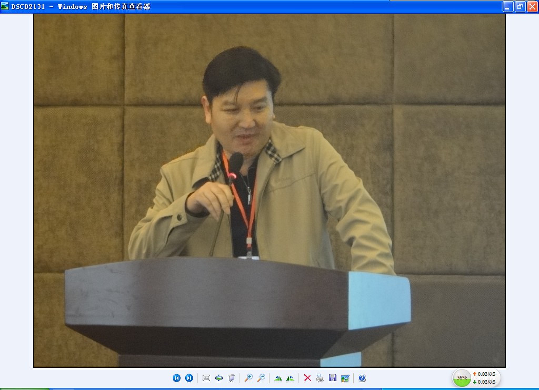The height and width of the screenshot is (390, 539).
Task: Start the slide show
Action: (231, 378)
